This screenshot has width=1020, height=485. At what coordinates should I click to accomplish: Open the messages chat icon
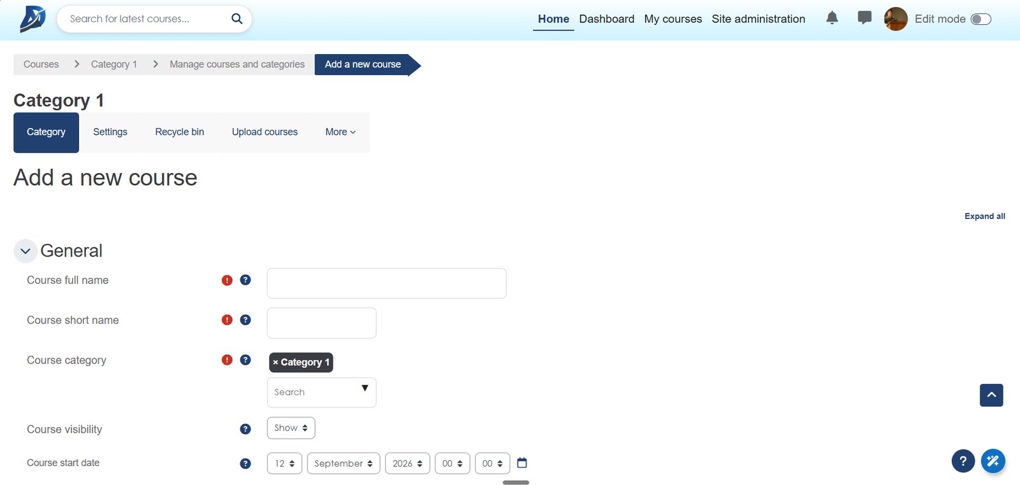click(864, 18)
